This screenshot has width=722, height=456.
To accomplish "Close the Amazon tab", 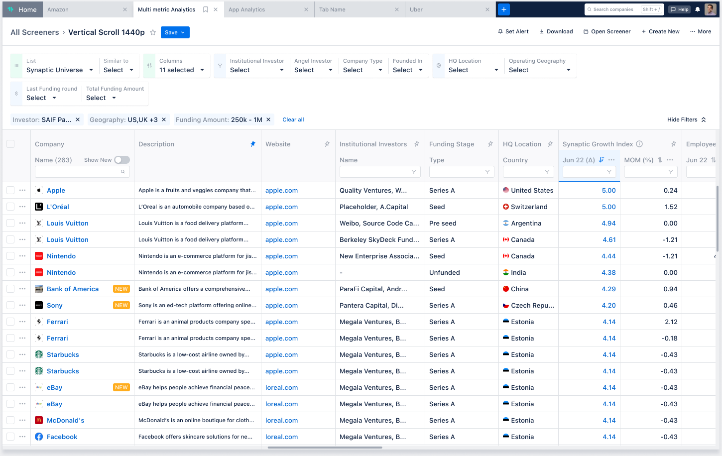I will (x=125, y=9).
